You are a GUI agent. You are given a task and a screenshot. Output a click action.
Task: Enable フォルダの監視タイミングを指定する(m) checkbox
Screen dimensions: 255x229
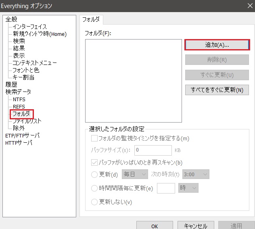(94, 138)
